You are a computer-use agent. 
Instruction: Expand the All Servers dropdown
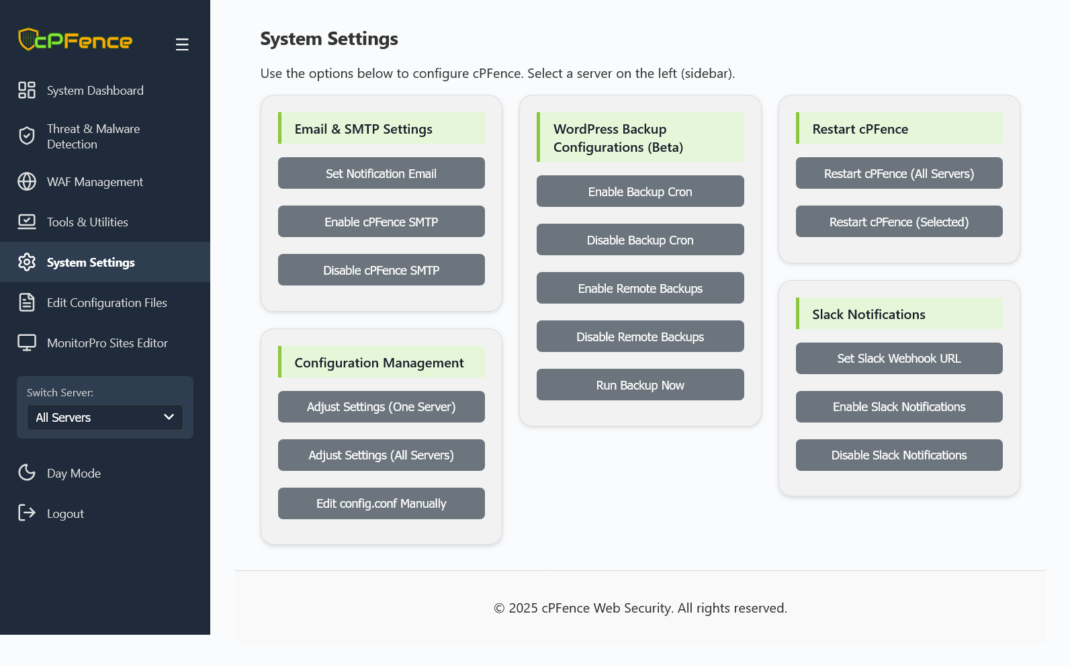105,417
